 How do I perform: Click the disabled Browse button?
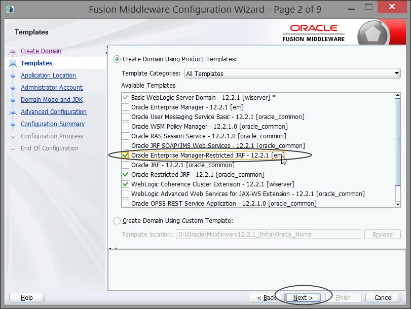tap(383, 235)
